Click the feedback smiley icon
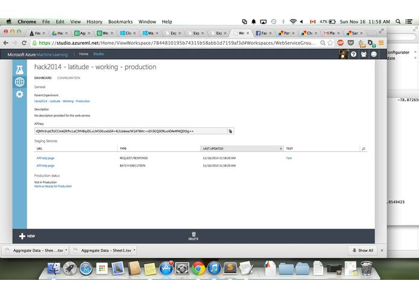The image size is (419, 298). pyautogui.click(x=374, y=54)
